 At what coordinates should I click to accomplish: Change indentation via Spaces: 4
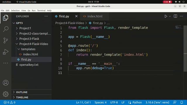pyautogui.click(x=101, y=102)
